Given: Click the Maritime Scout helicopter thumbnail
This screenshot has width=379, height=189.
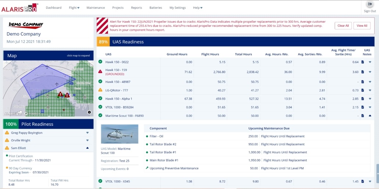Looking at the screenshot, I should point(120,134).
